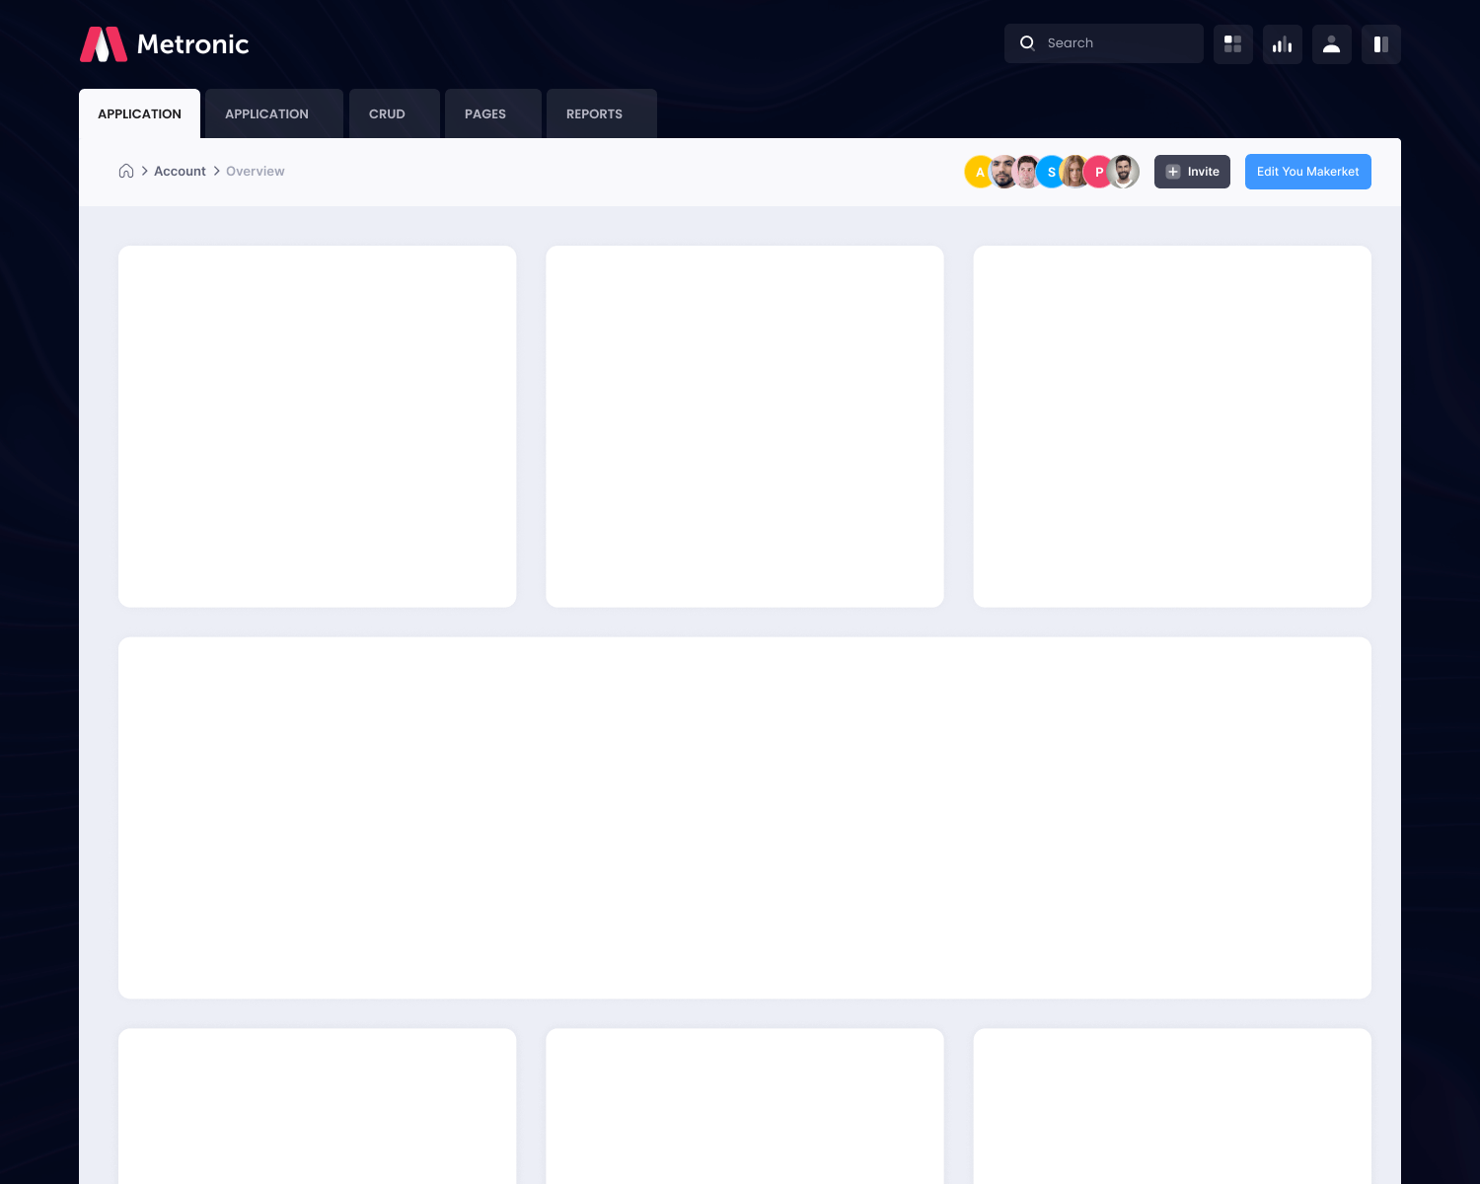Click the Edit You Makerket button
The width and height of the screenshot is (1480, 1184).
[x=1307, y=172]
